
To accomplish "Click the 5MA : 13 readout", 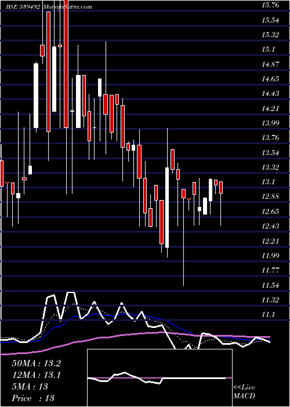I will pyautogui.click(x=30, y=386).
